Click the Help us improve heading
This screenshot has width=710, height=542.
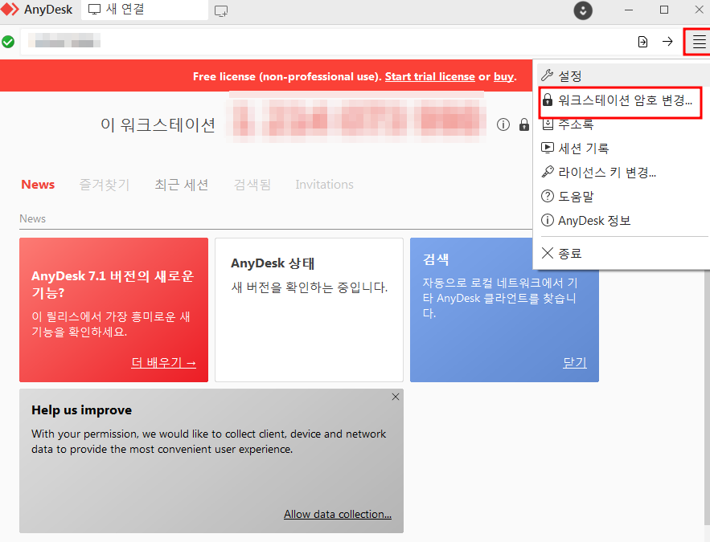[81, 410]
